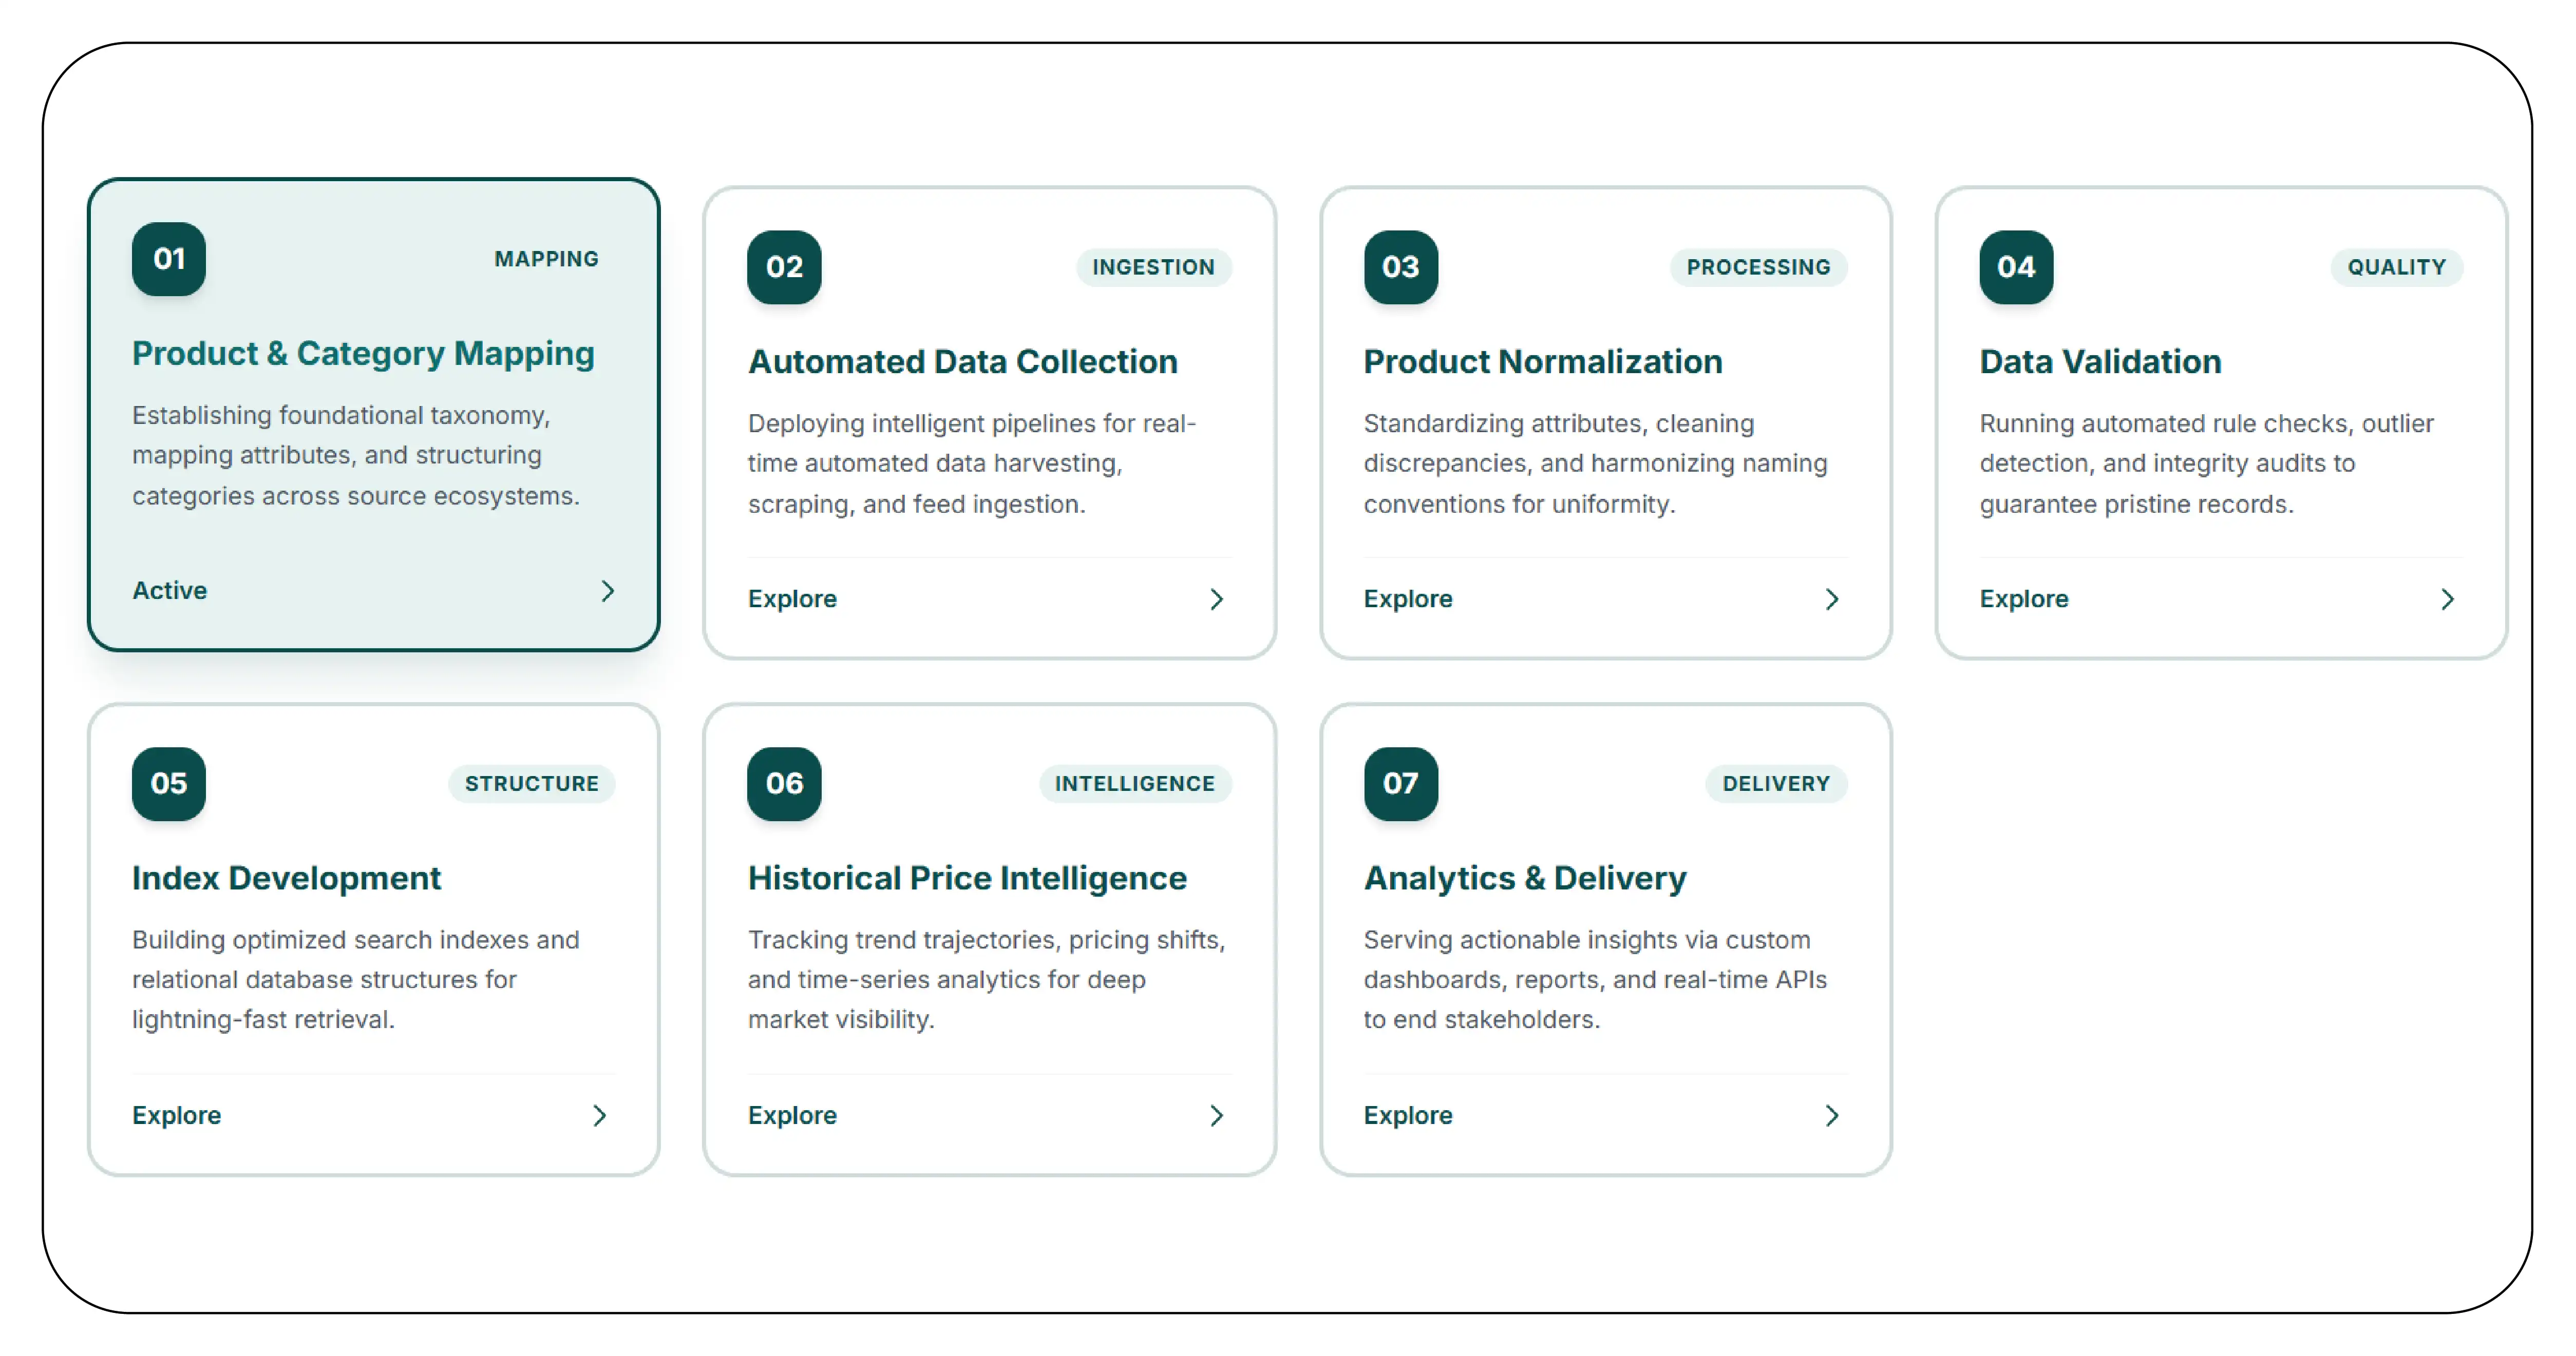Open the Automated Data Collection chevron arrow
The height and width of the screenshot is (1356, 2576).
click(1216, 598)
